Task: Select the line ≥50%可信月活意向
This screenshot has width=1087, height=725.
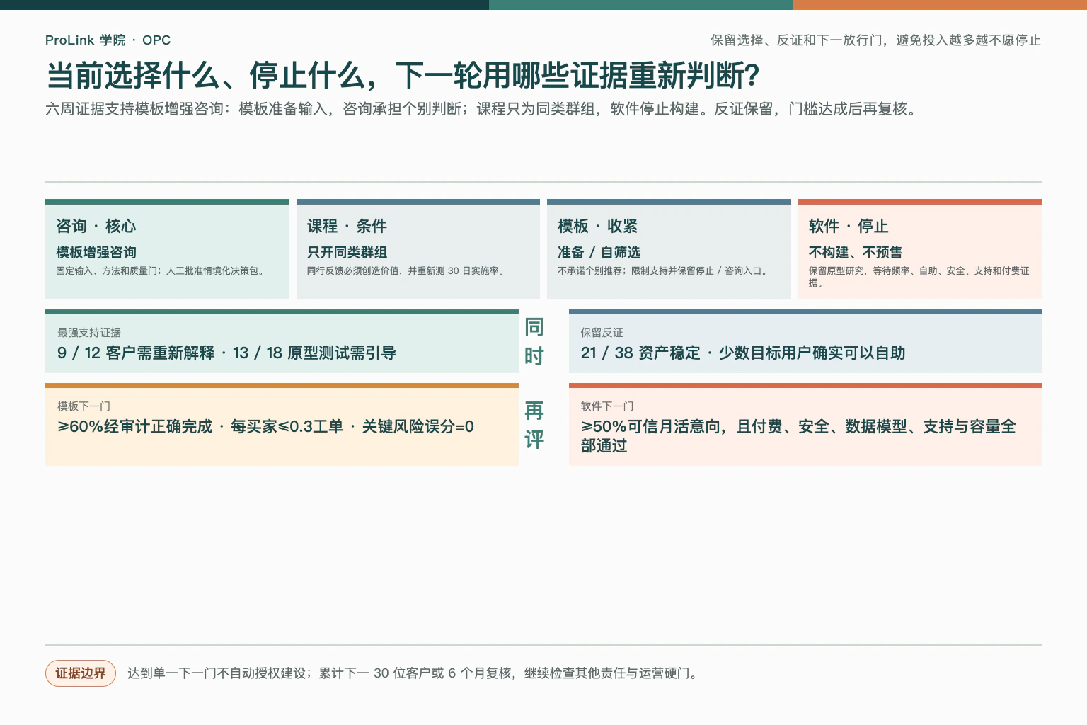Action: [x=798, y=436]
